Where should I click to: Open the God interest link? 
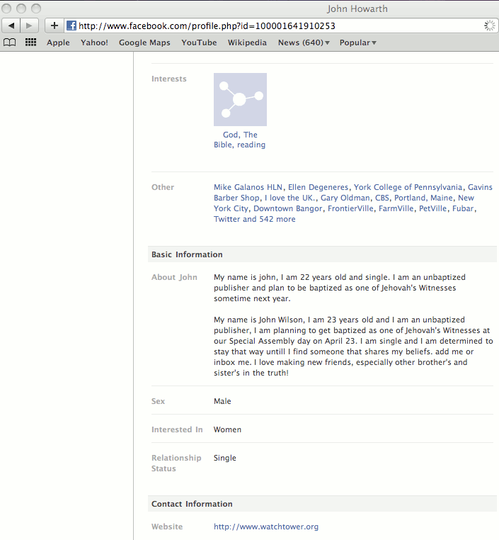[x=231, y=135]
